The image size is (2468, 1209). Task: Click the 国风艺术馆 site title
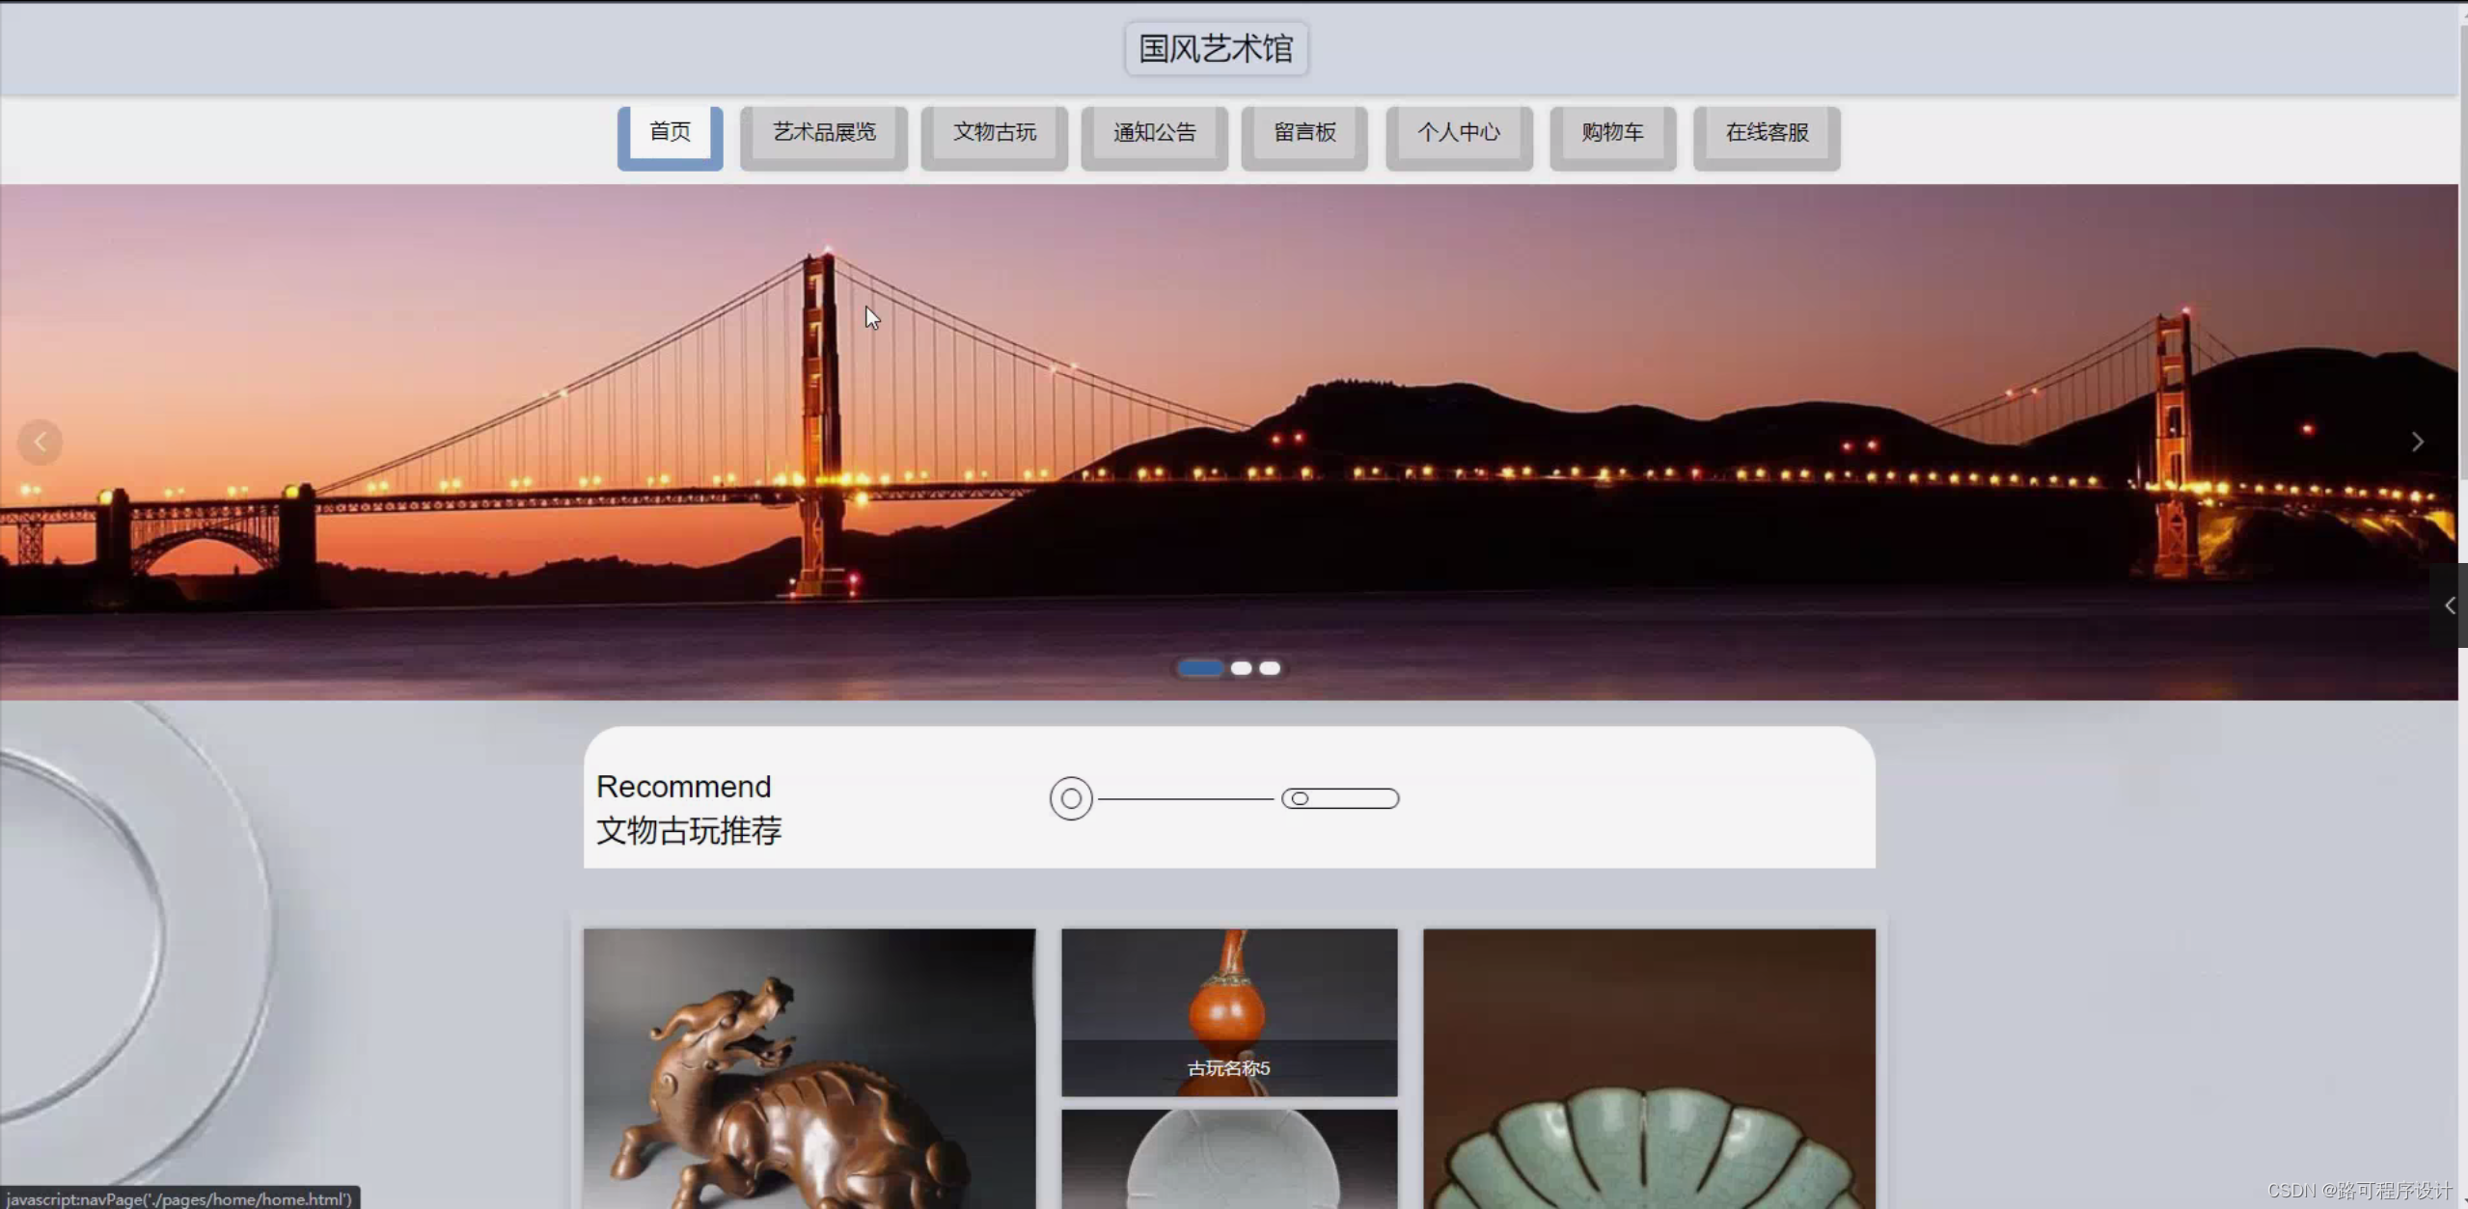tap(1216, 48)
